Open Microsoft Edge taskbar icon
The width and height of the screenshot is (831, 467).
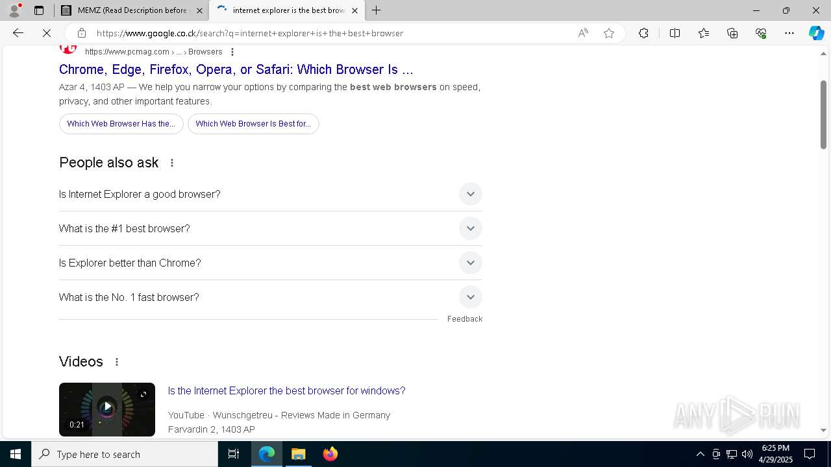[x=267, y=454]
